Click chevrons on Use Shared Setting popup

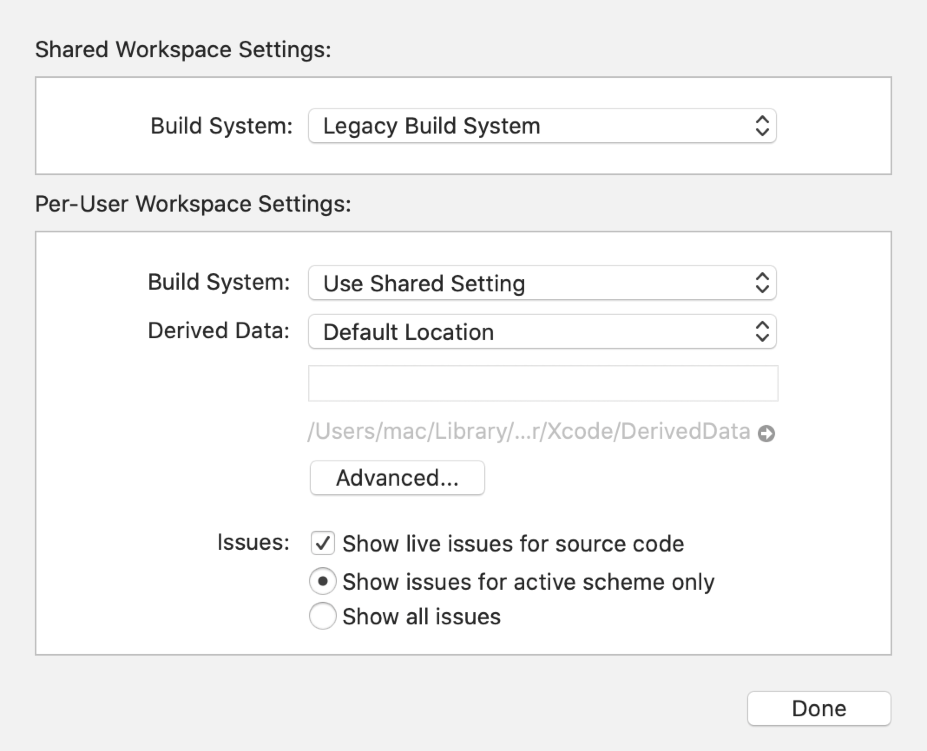762,283
